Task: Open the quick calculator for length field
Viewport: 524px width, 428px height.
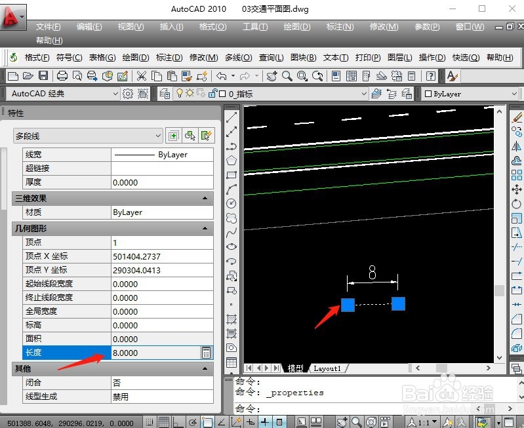Action: pyautogui.click(x=206, y=353)
